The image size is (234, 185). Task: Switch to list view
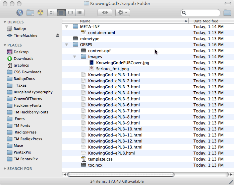pyautogui.click(x=61, y=13)
